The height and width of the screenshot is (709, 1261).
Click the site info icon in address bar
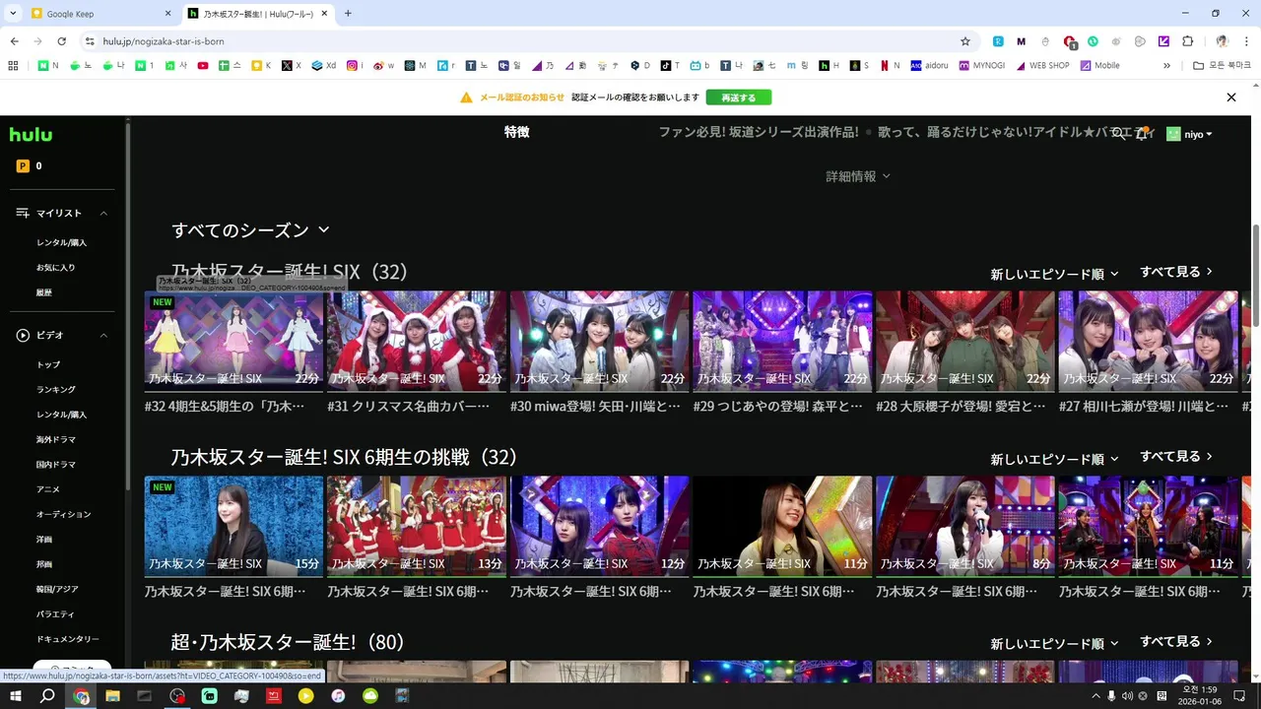(x=89, y=41)
